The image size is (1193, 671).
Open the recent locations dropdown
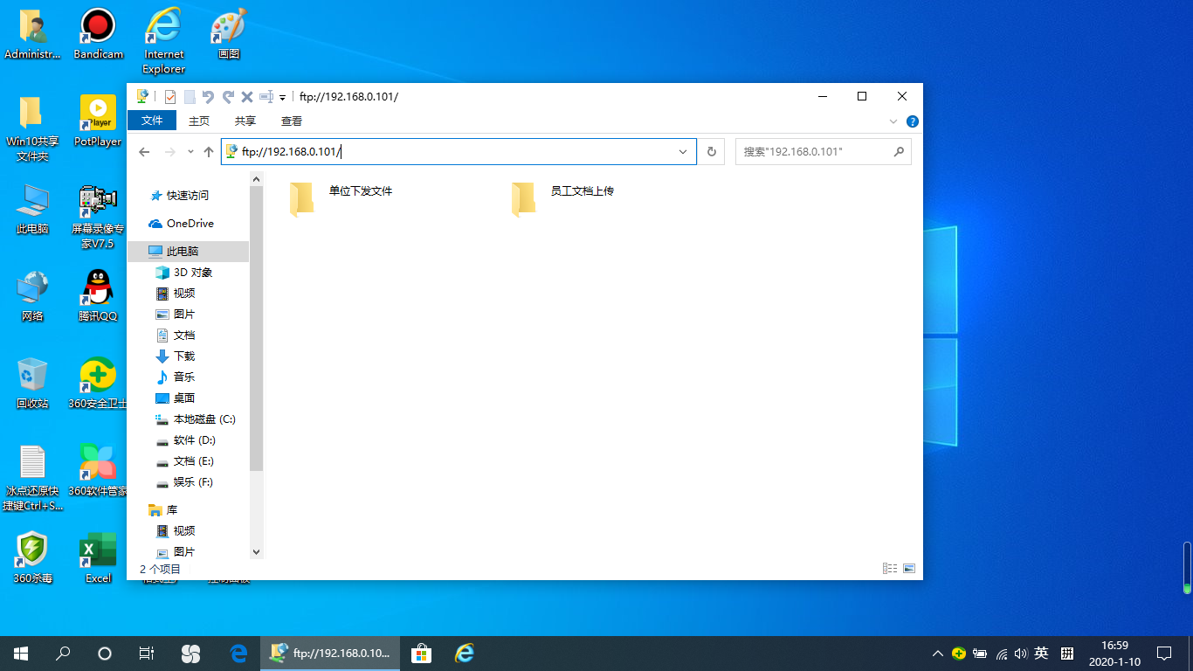[190, 152]
